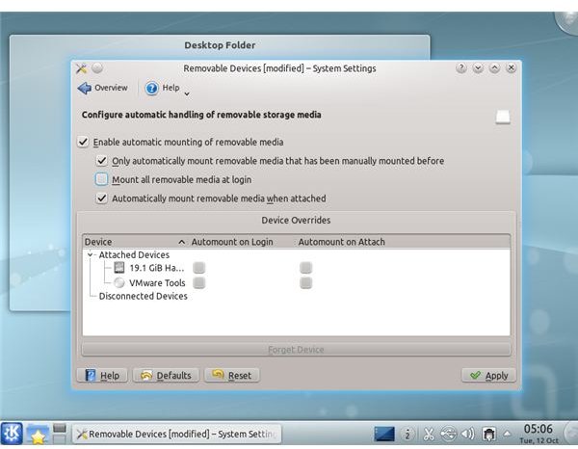578x449 pixels.
Task: Check Mount all removable media at login
Action: pos(101,179)
